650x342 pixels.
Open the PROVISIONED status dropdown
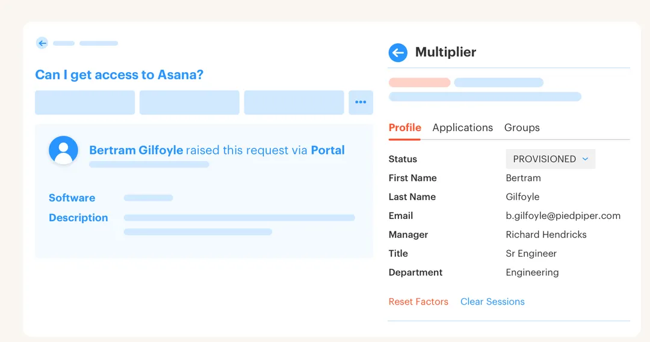coord(551,159)
